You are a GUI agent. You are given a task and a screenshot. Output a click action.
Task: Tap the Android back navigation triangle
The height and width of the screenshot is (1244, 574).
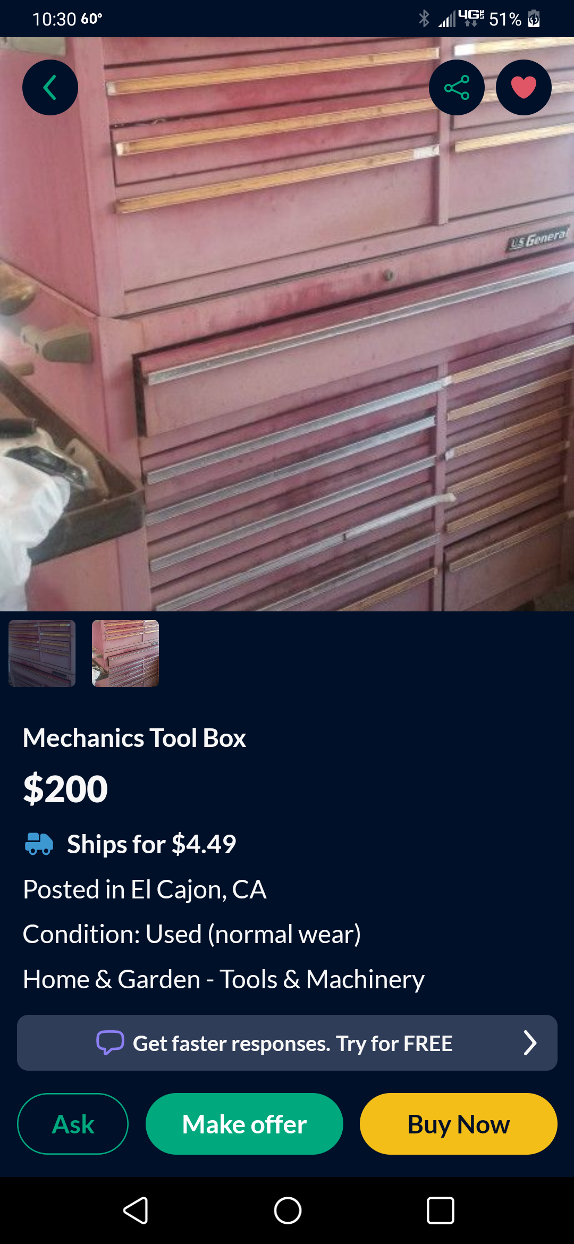click(136, 1211)
